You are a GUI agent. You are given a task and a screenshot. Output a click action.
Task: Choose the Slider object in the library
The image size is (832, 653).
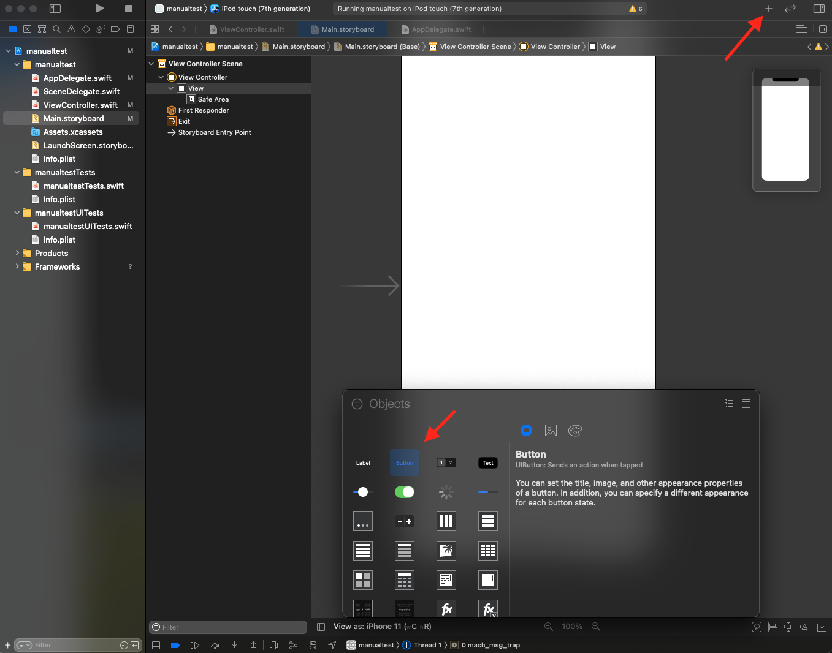(363, 492)
